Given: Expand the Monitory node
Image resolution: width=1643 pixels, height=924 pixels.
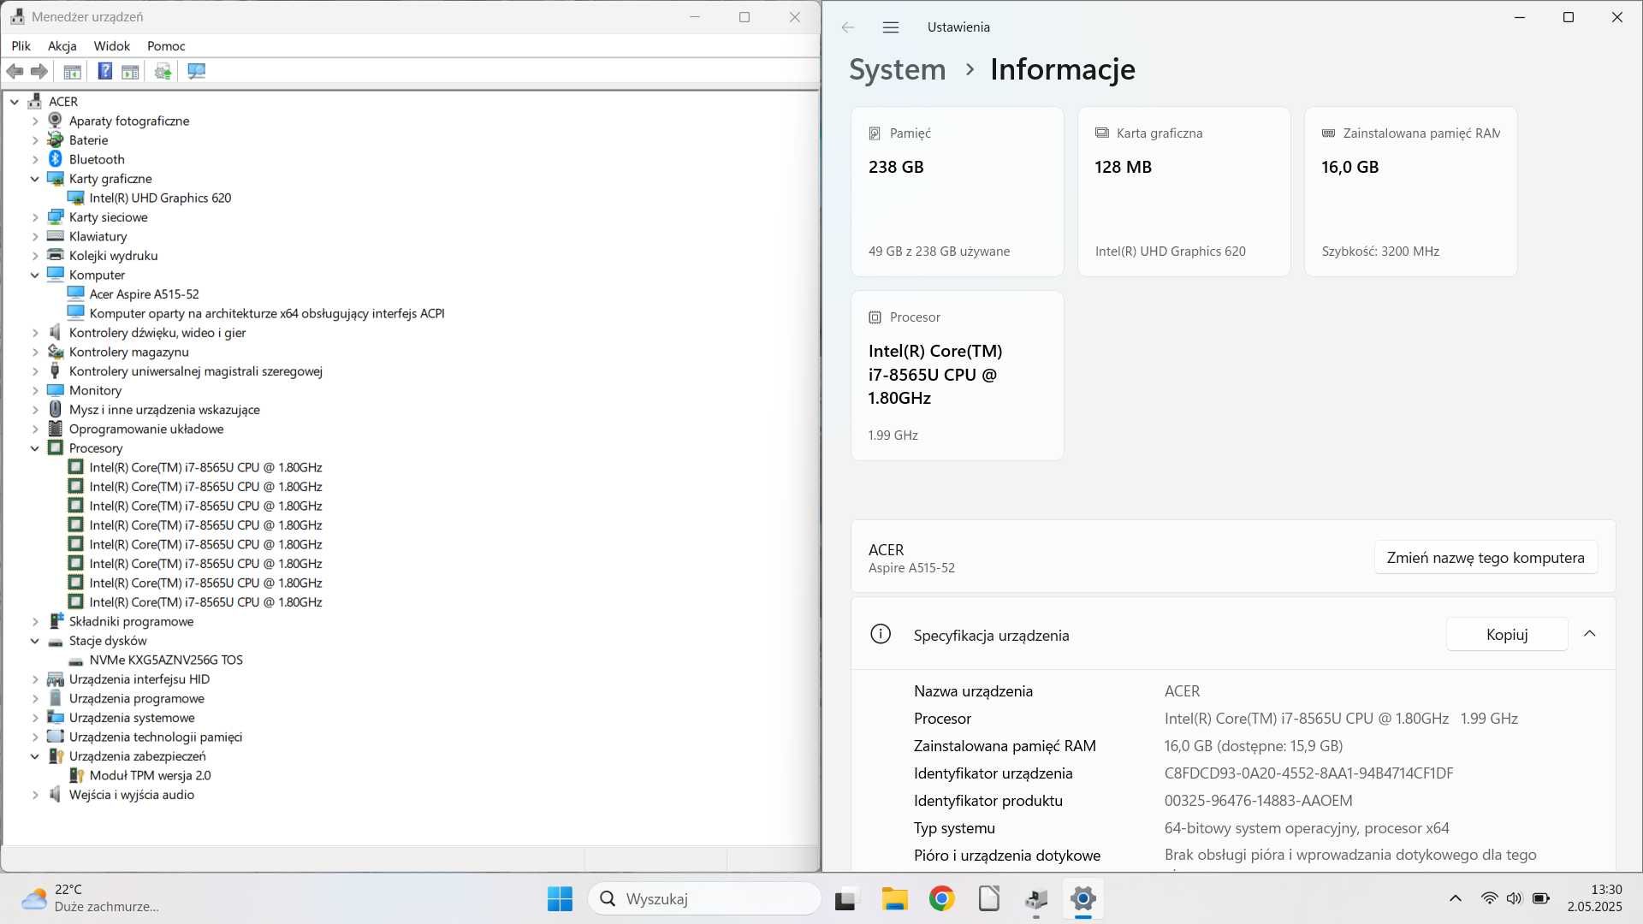Looking at the screenshot, I should 35,390.
